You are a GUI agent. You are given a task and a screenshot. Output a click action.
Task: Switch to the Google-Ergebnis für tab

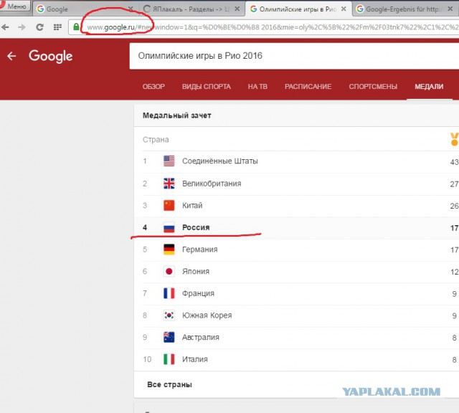click(x=405, y=9)
